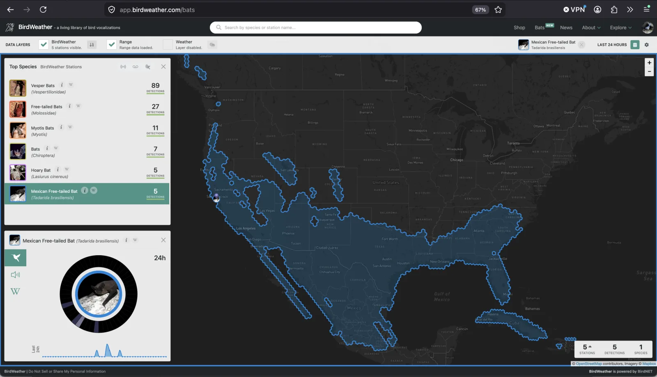Open Wikipedia icon for Myotis Bats
This screenshot has height=377, width=657.
[x=70, y=127]
